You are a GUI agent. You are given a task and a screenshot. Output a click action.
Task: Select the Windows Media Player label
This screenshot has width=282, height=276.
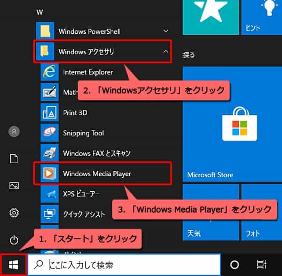(x=97, y=174)
